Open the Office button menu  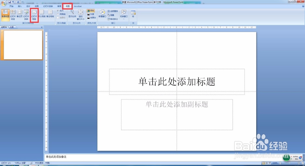coord(3,3)
